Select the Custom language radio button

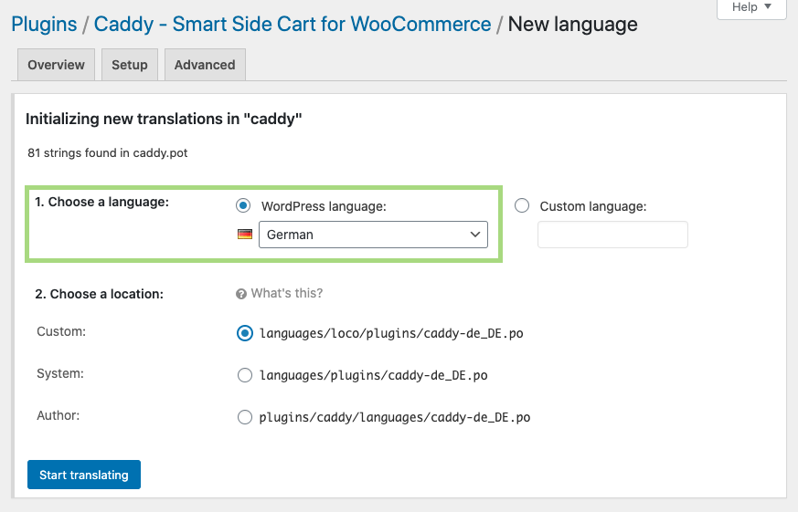point(522,205)
